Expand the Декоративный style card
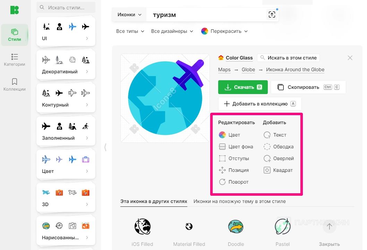 [87, 72]
